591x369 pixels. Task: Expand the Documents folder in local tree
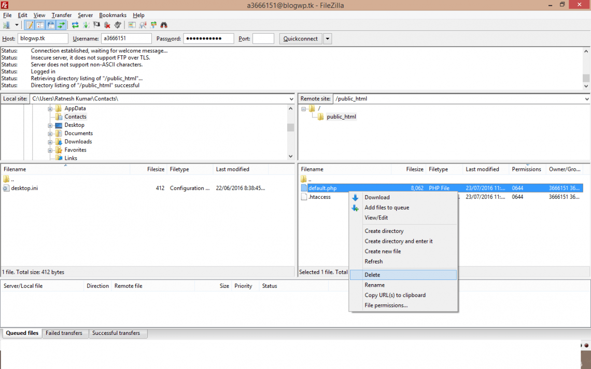[x=50, y=133]
